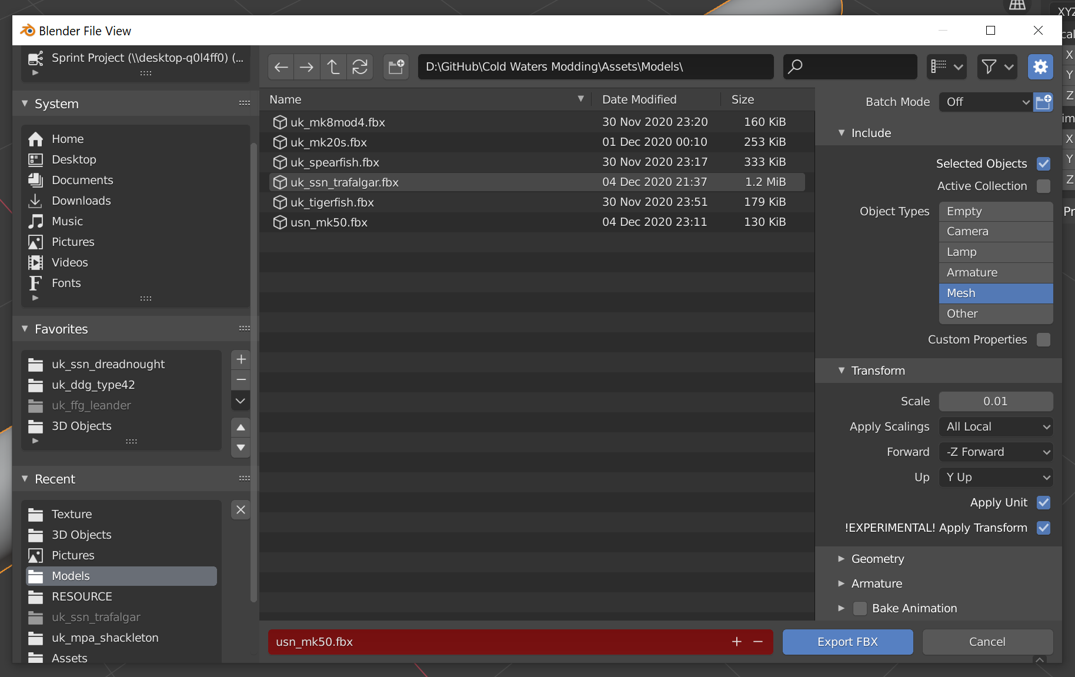Toggle Other object type
Image resolution: width=1075 pixels, height=677 pixels.
pyautogui.click(x=996, y=314)
